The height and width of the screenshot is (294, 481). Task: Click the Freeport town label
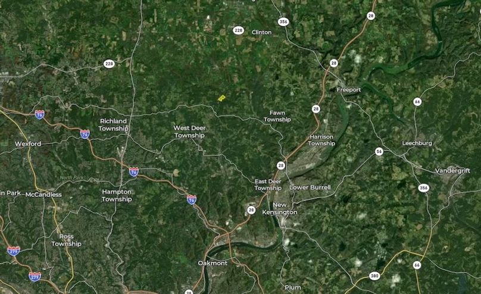[349, 90]
